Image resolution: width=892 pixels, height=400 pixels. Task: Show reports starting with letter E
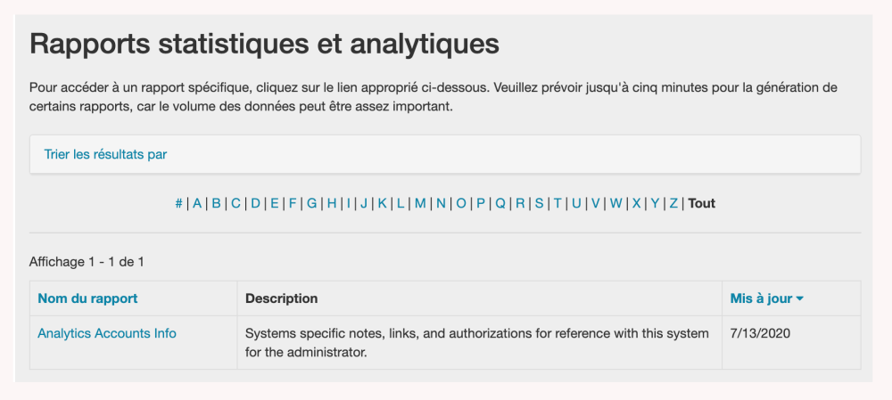coord(275,203)
